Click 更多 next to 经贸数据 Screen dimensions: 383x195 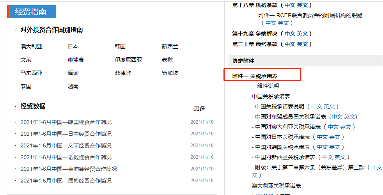point(199,108)
